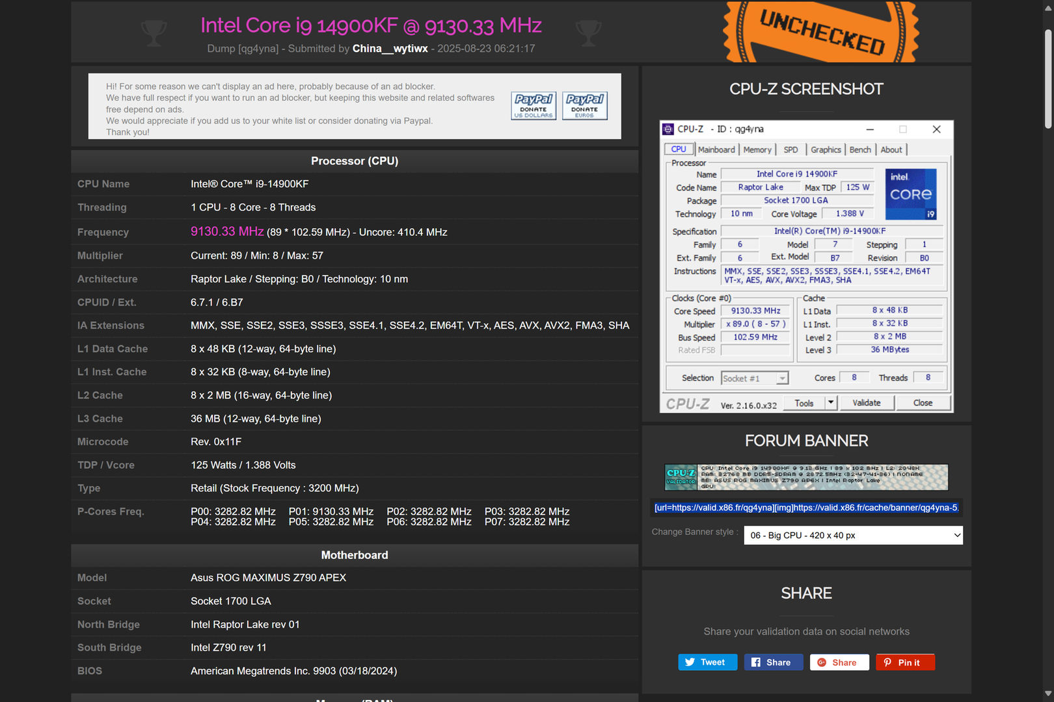This screenshot has width=1054, height=702.
Task: Open the Change Banner style dropdown
Action: [853, 535]
